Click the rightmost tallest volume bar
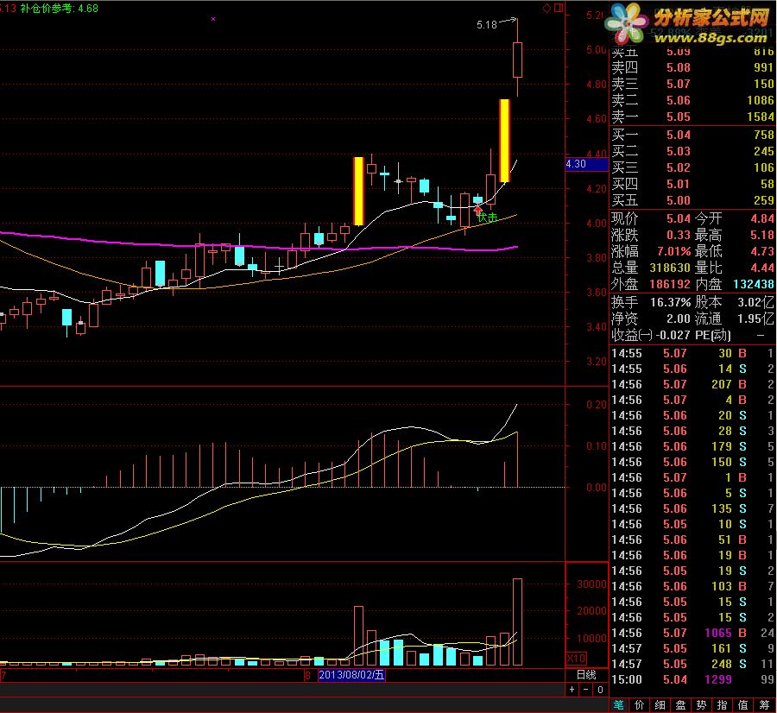777x713 pixels. [517, 622]
